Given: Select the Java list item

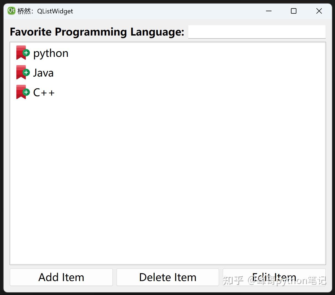Looking at the screenshot, I should pyautogui.click(x=43, y=73).
